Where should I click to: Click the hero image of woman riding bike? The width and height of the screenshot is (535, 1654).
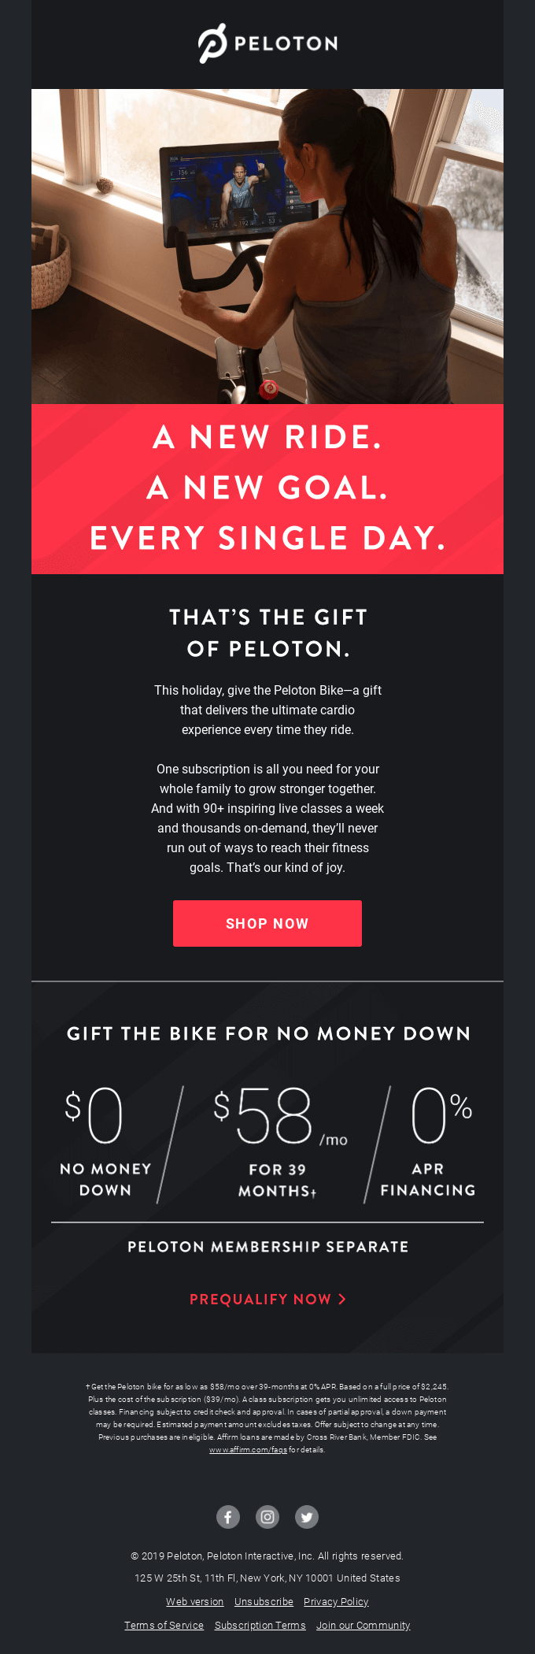pyautogui.click(x=267, y=247)
